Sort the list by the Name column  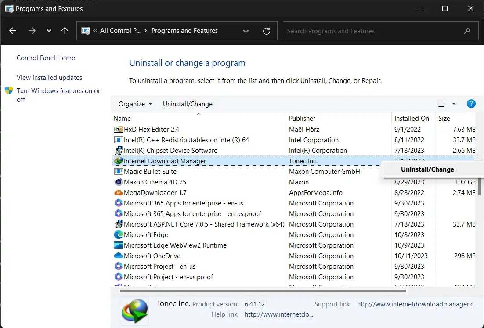[199, 119]
